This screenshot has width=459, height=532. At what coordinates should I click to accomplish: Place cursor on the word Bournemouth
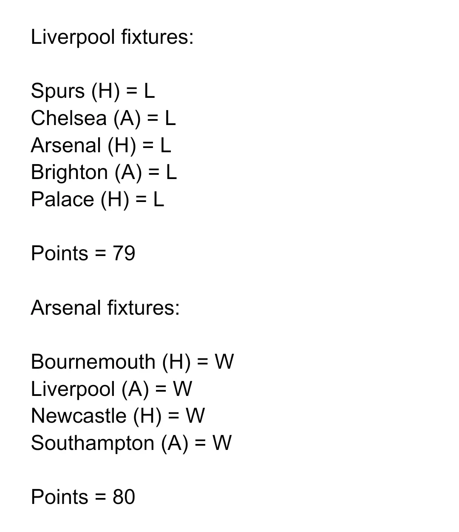click(x=93, y=362)
